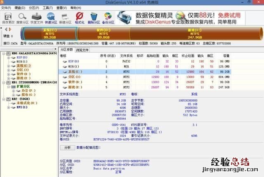Collapse the HD0:GALAXGITA1C0480A disk node
Viewport: 264px width, 177px height.
tap(4, 54)
